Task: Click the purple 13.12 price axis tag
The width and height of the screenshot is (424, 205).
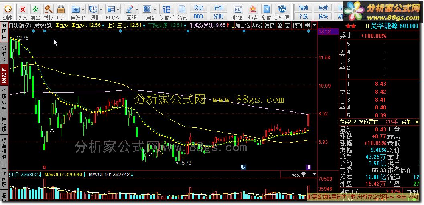Action: [327, 32]
